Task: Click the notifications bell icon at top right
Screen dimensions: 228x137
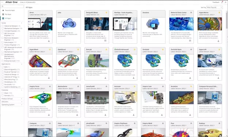Action: pos(222,2)
